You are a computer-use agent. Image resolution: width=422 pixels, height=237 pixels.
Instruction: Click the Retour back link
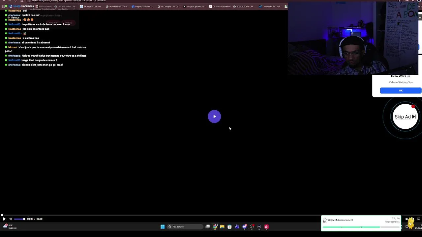[x=14, y=17]
